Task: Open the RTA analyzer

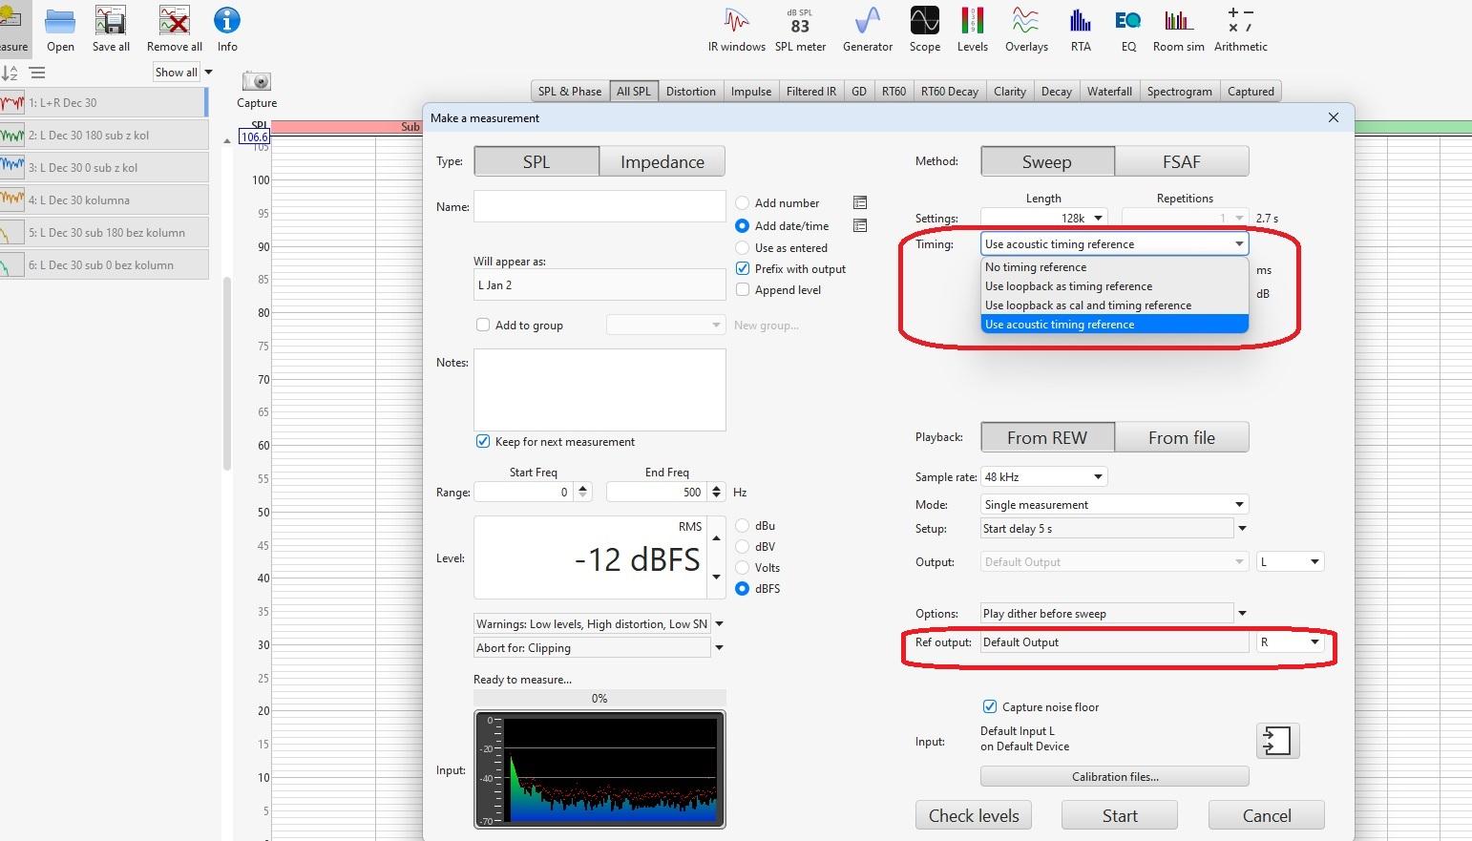Action: 1080,29
